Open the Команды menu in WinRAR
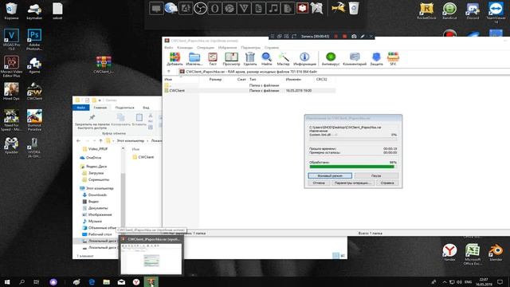The height and width of the screenshot is (287, 510). [185, 48]
